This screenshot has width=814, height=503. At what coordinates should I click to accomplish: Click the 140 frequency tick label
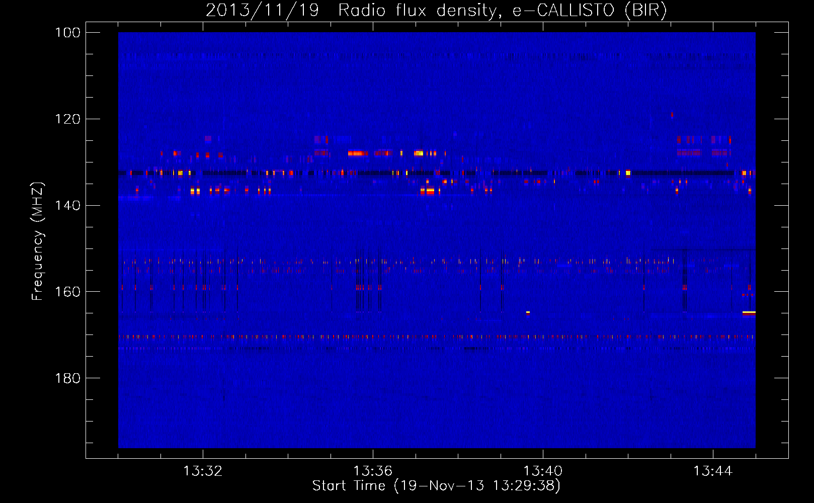coord(68,205)
